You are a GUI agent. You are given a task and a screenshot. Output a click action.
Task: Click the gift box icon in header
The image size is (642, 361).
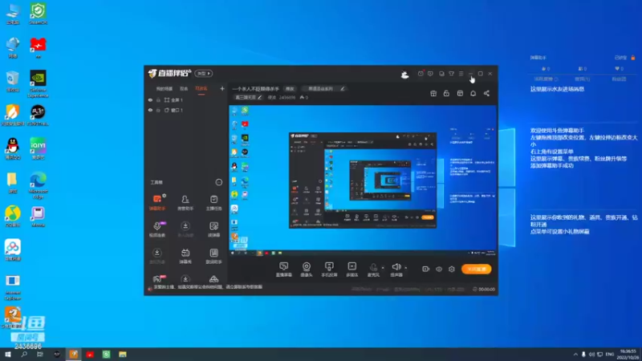click(x=433, y=93)
